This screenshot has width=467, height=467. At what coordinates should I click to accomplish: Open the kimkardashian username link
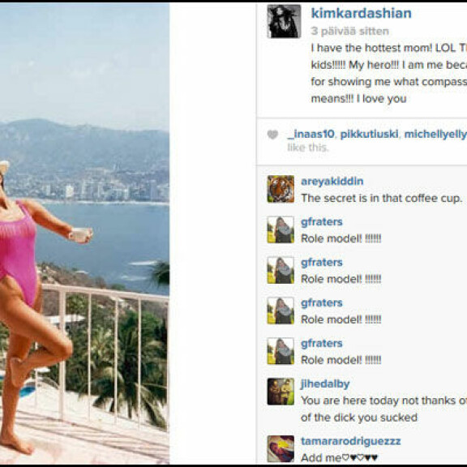click(x=362, y=13)
